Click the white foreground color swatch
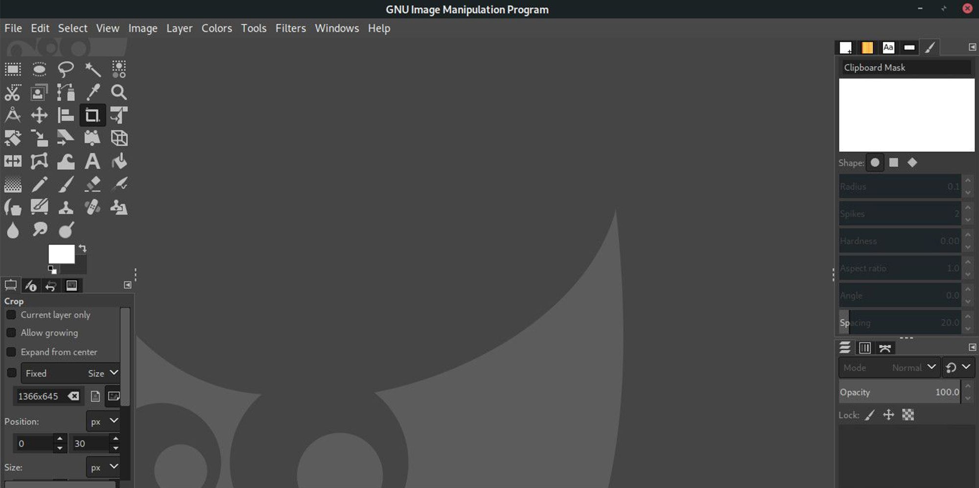Screen dimensions: 979x488 (61, 254)
